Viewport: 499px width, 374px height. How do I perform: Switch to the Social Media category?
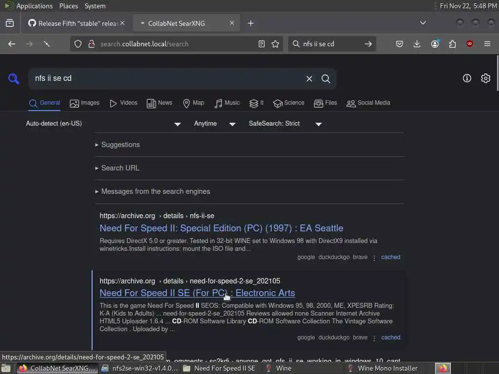(368, 103)
